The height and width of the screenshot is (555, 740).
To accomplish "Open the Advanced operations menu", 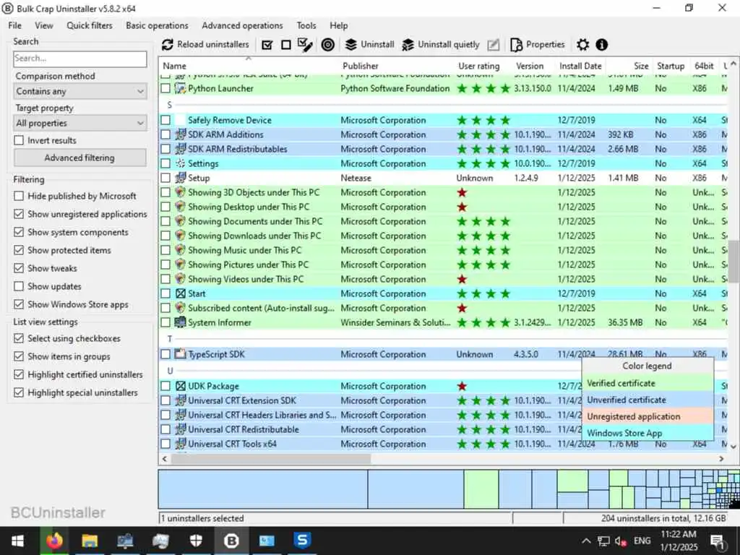I will [x=242, y=25].
